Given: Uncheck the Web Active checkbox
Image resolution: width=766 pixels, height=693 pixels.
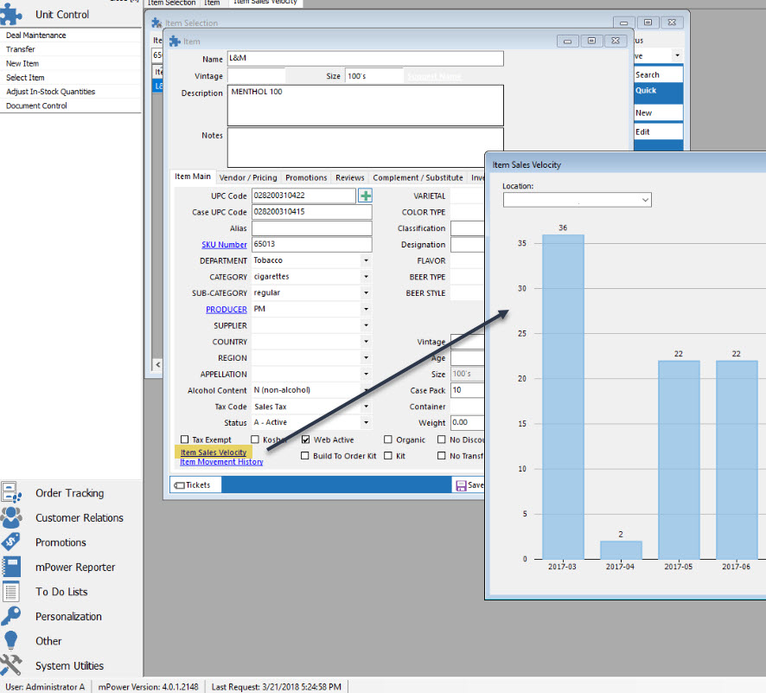Looking at the screenshot, I should (x=306, y=440).
